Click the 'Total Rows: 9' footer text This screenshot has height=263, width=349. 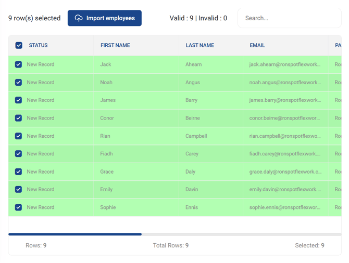click(x=171, y=245)
